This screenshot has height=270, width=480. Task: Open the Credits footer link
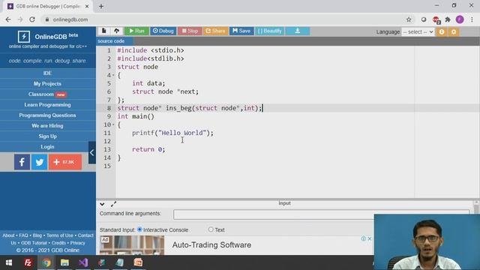58,243
